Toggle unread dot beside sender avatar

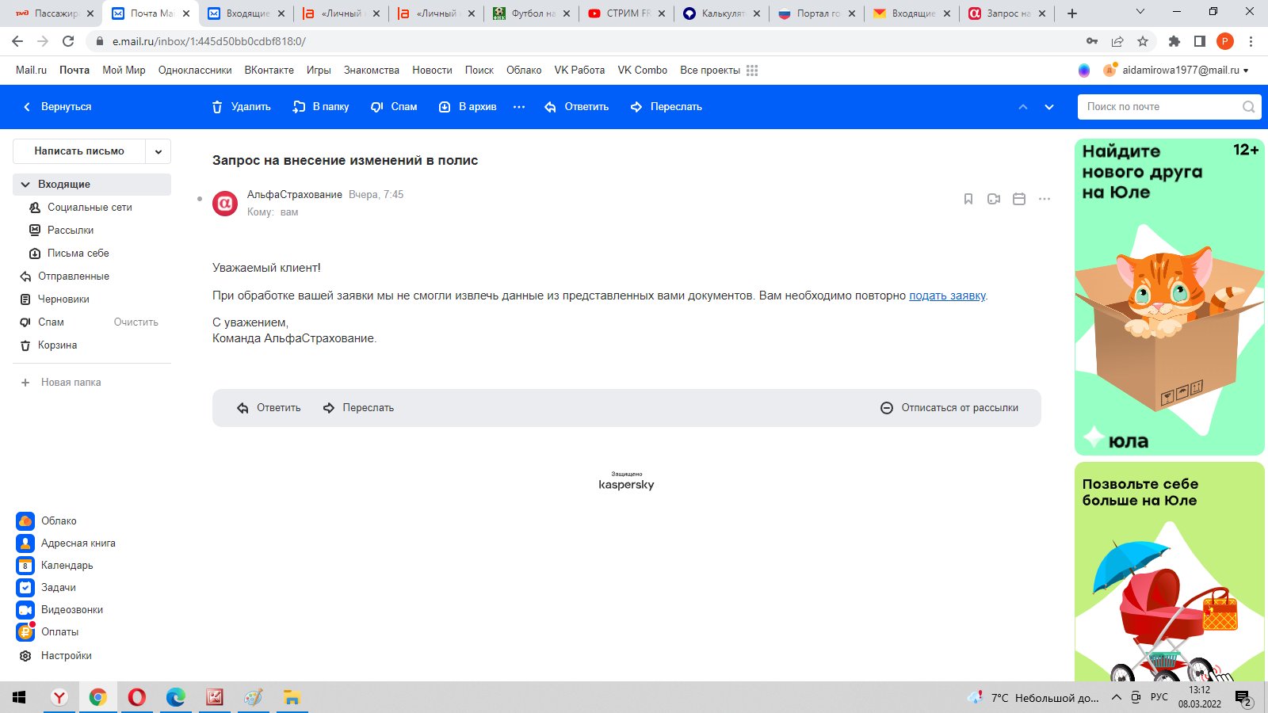[x=200, y=199]
